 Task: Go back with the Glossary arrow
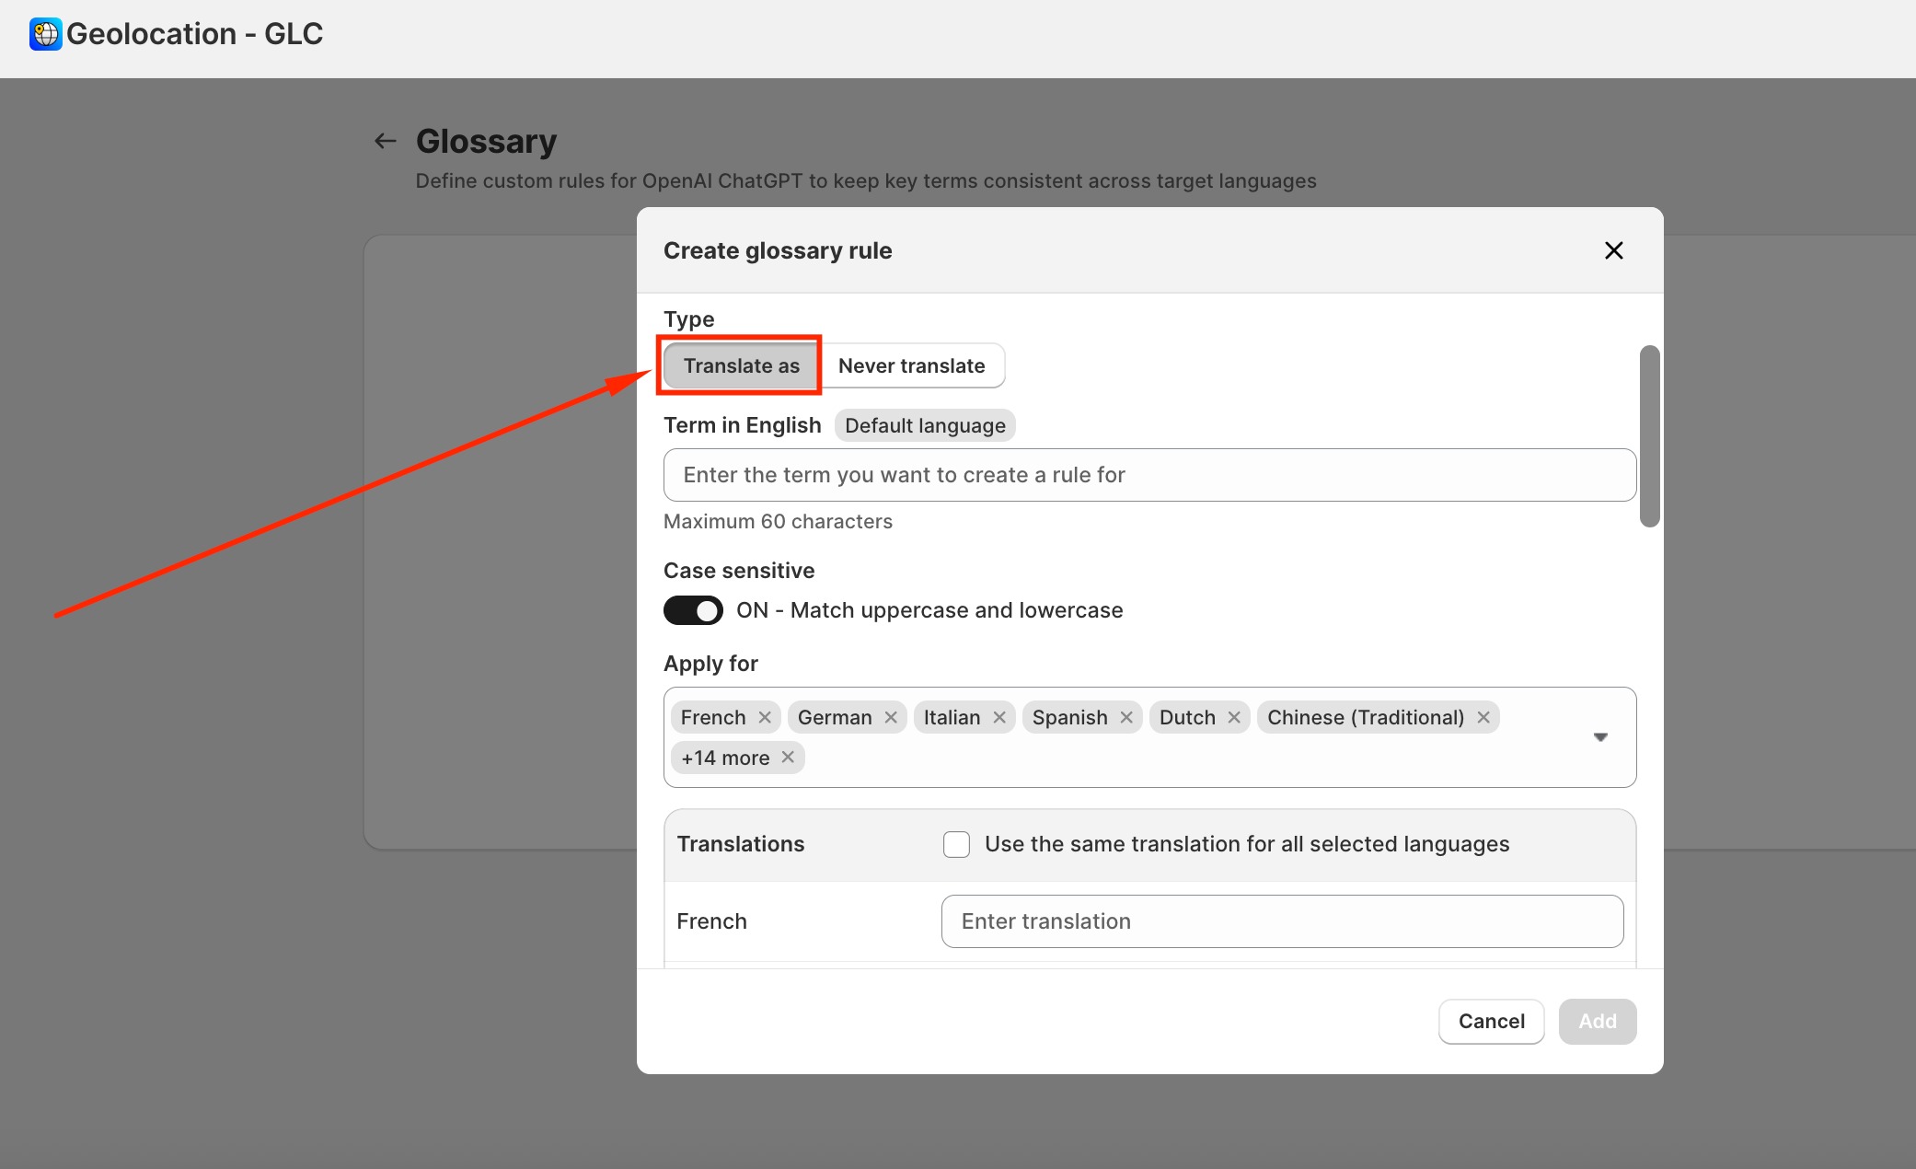point(385,141)
